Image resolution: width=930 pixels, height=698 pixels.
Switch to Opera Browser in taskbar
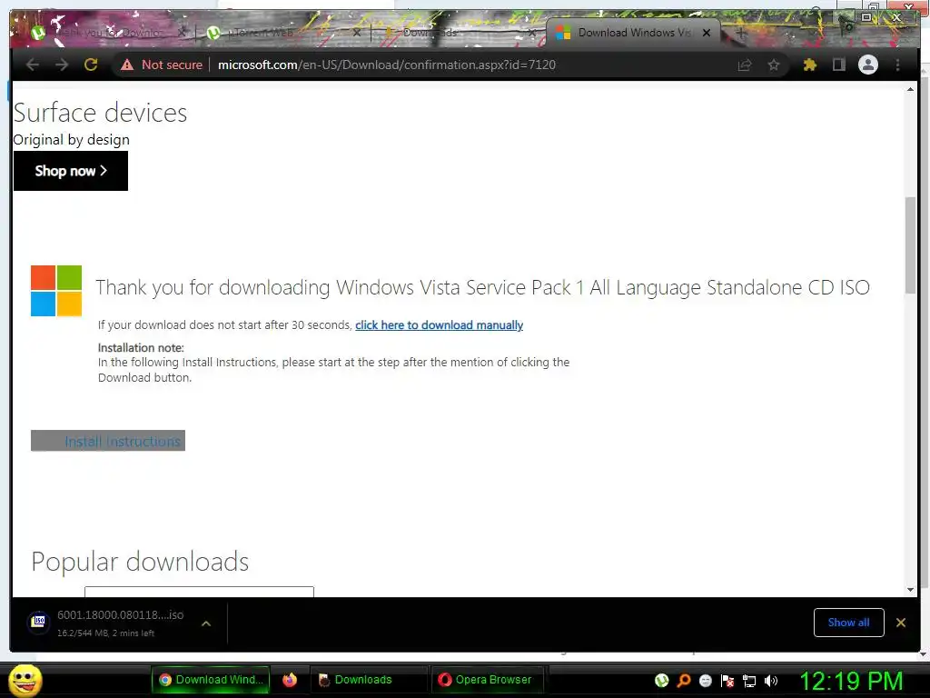(x=487, y=680)
